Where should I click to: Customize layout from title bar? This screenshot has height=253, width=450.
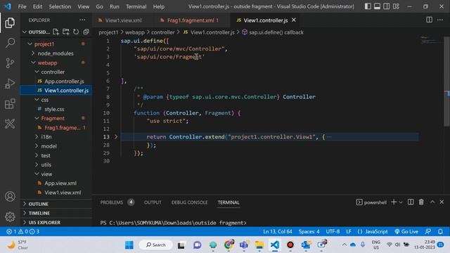click(396, 6)
